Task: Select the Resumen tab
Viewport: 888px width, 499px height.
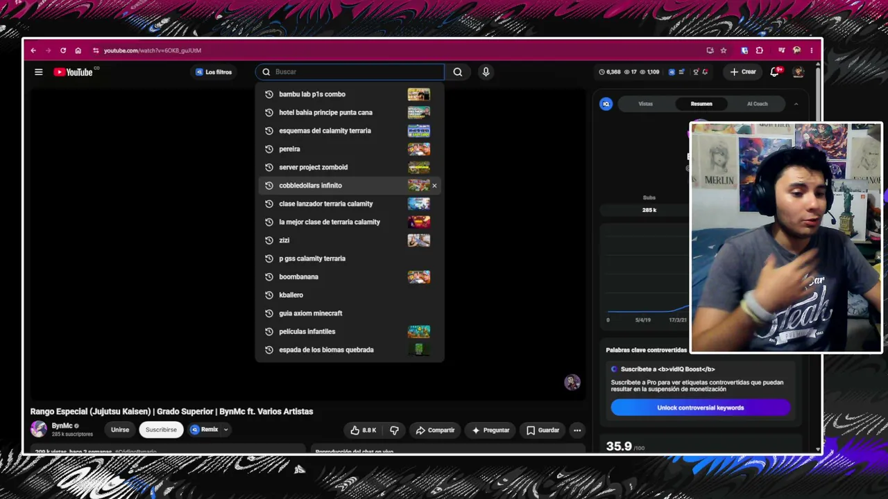Action: click(x=701, y=104)
